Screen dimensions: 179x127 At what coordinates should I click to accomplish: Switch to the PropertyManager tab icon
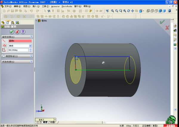(x=8, y=22)
